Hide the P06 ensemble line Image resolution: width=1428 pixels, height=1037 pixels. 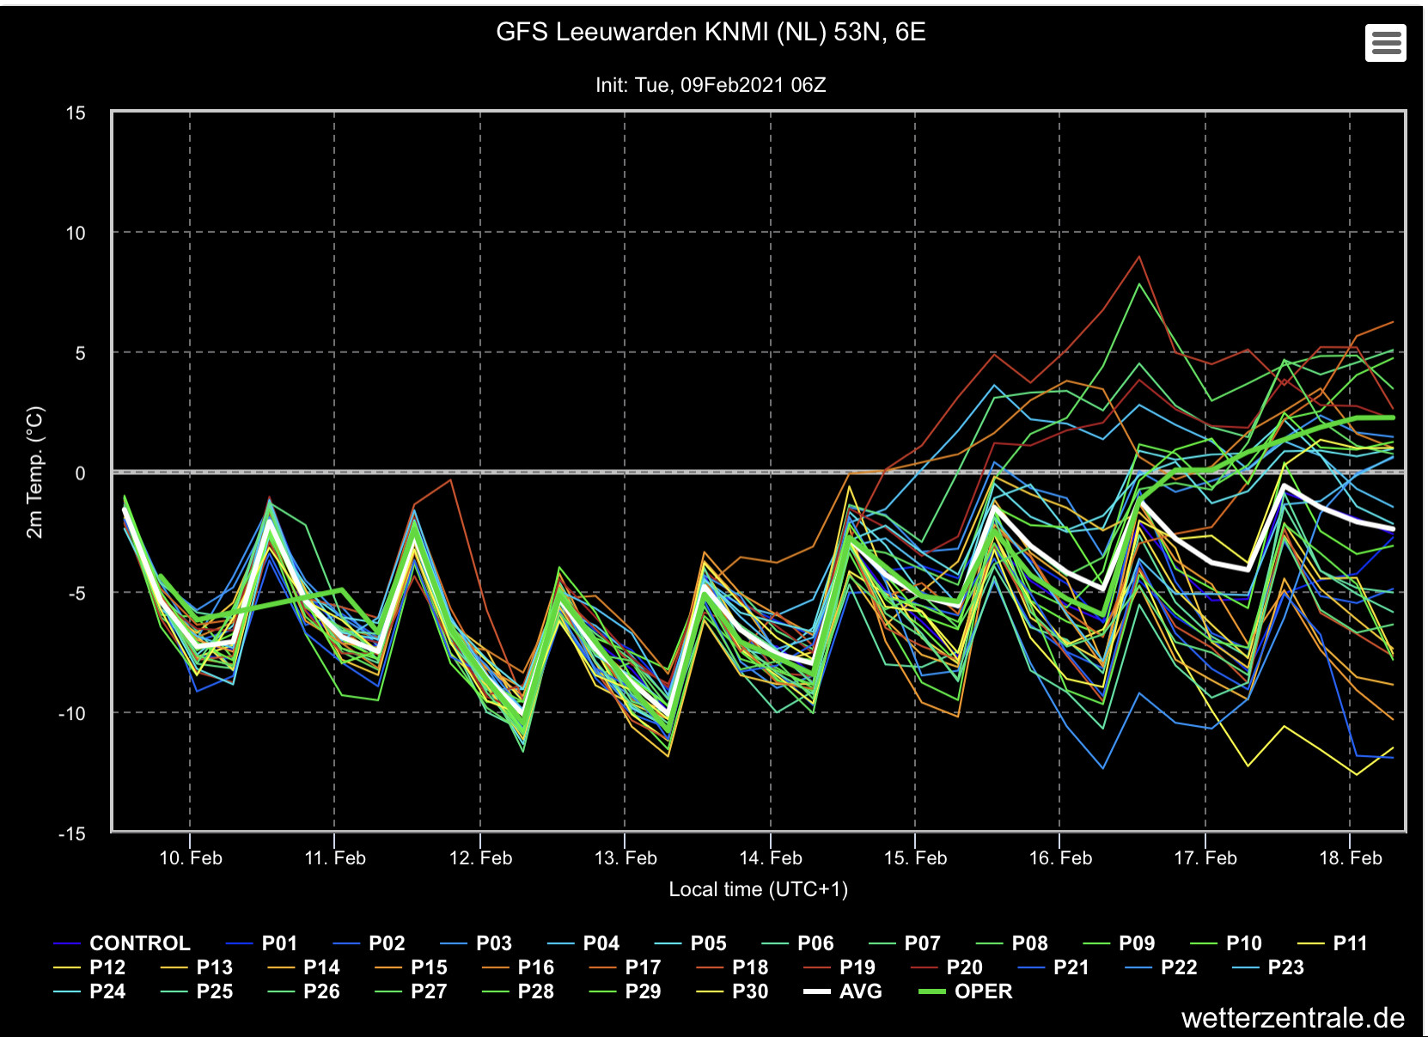click(796, 943)
